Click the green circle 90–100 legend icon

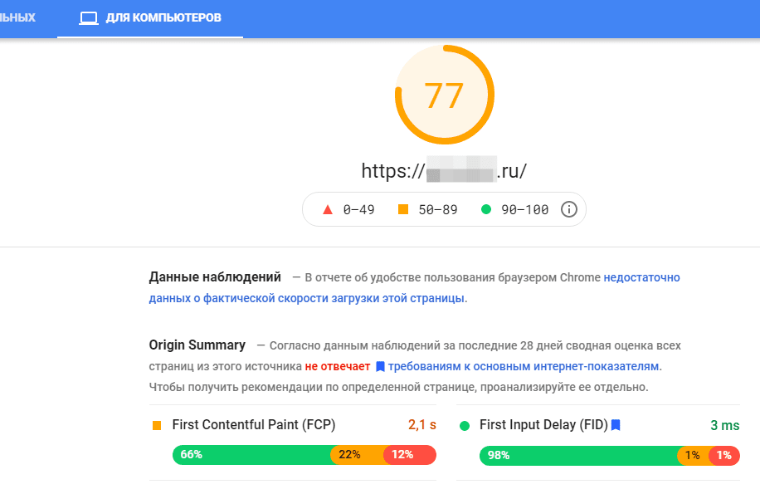coord(486,209)
